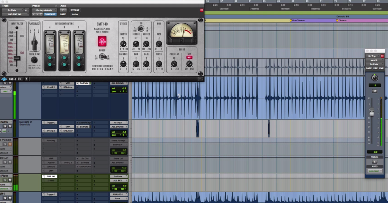Screen dimensions: 388x203
Task: Flip the EMT 140 Power switch
Action: (102, 57)
